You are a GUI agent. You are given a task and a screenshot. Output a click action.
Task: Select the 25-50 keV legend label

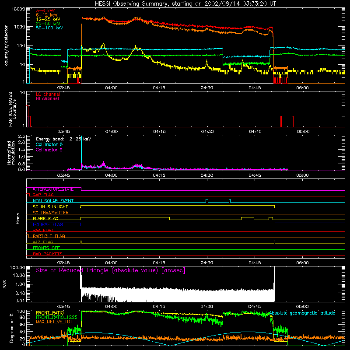(48, 24)
